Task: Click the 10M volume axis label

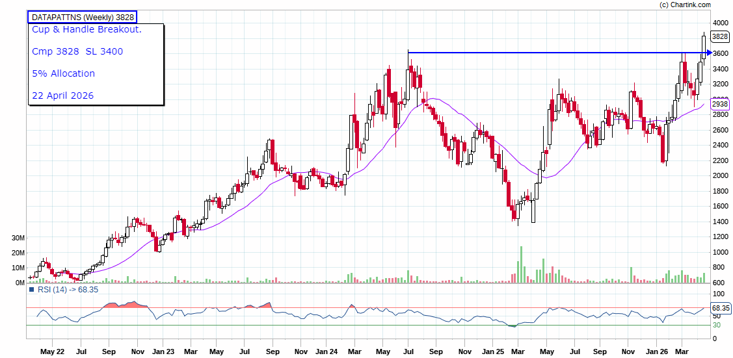Action: (18, 268)
